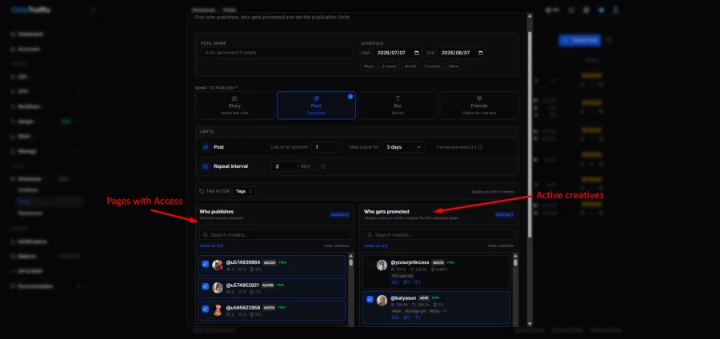Open Dashboard in the left sidebar
The width and height of the screenshot is (720, 339).
30,34
